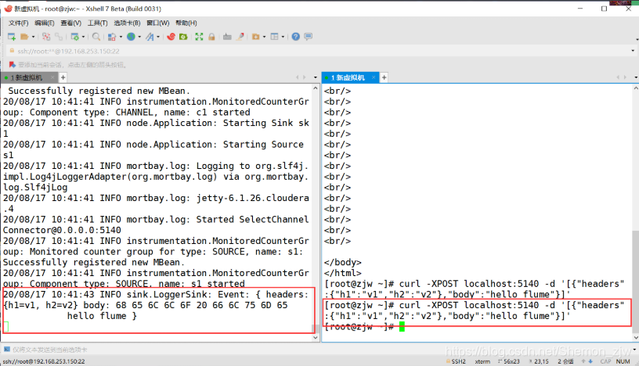Open left pane tab list dropdown
639x366 pixels.
click(315, 77)
